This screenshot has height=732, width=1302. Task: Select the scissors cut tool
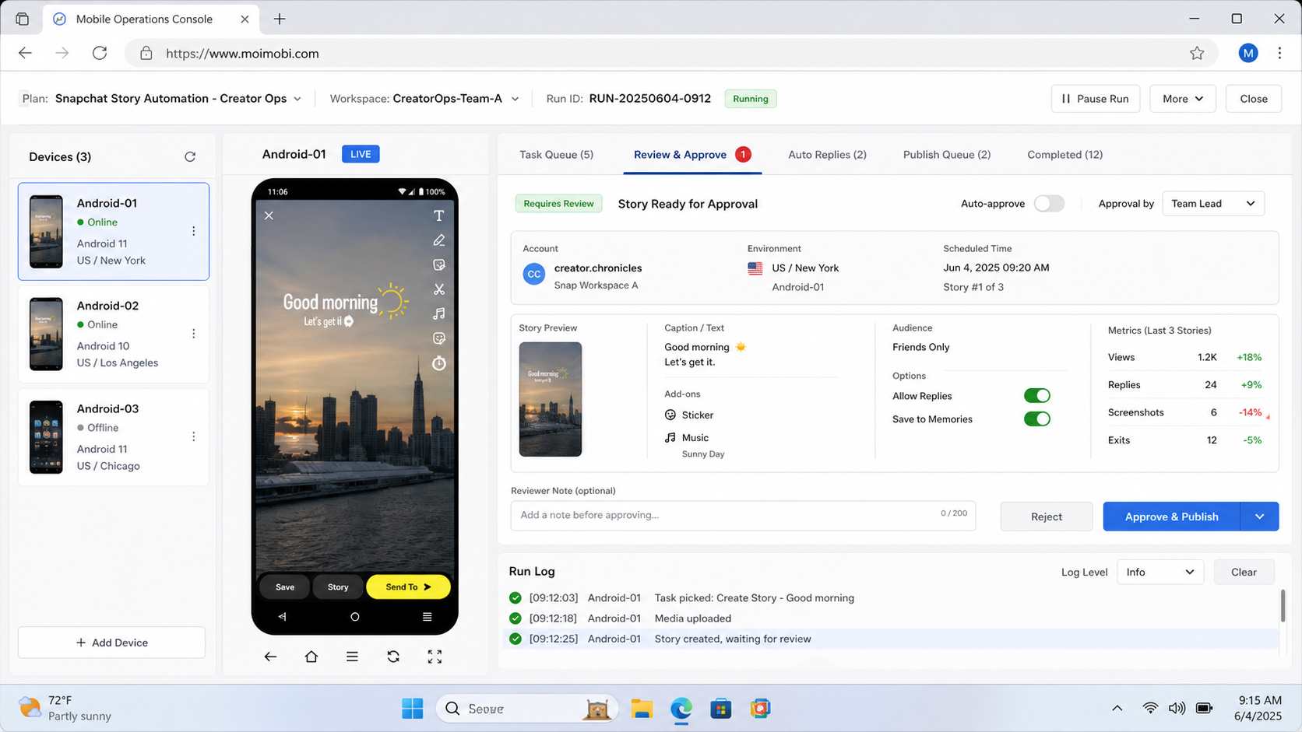[x=439, y=289]
